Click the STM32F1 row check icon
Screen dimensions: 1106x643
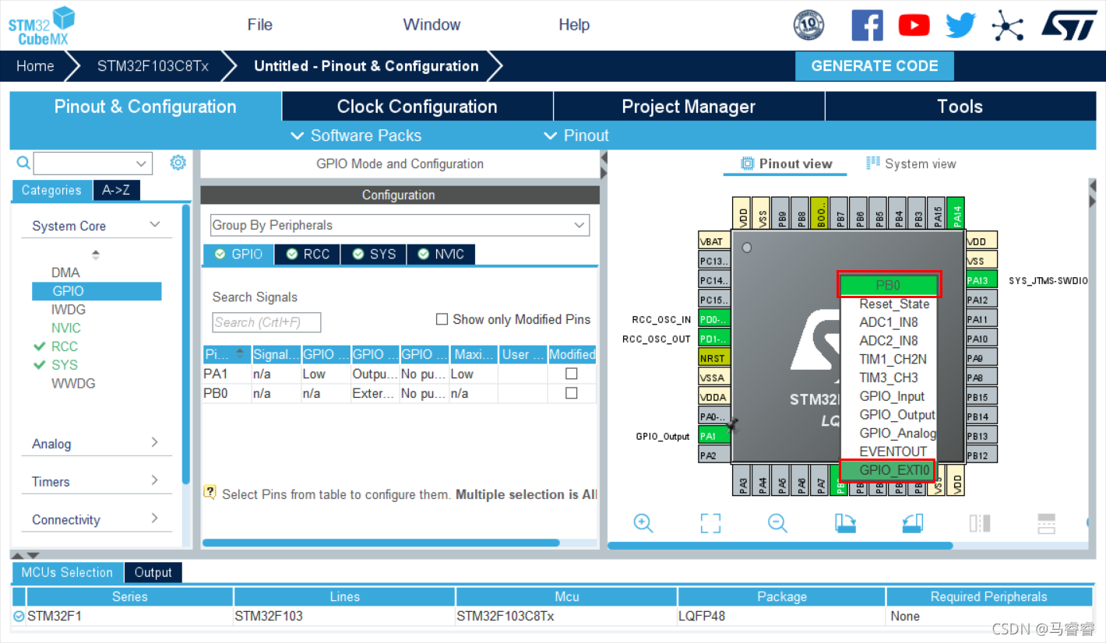click(x=19, y=616)
